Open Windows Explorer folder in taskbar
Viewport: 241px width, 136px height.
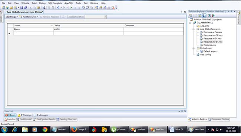click(25, 130)
